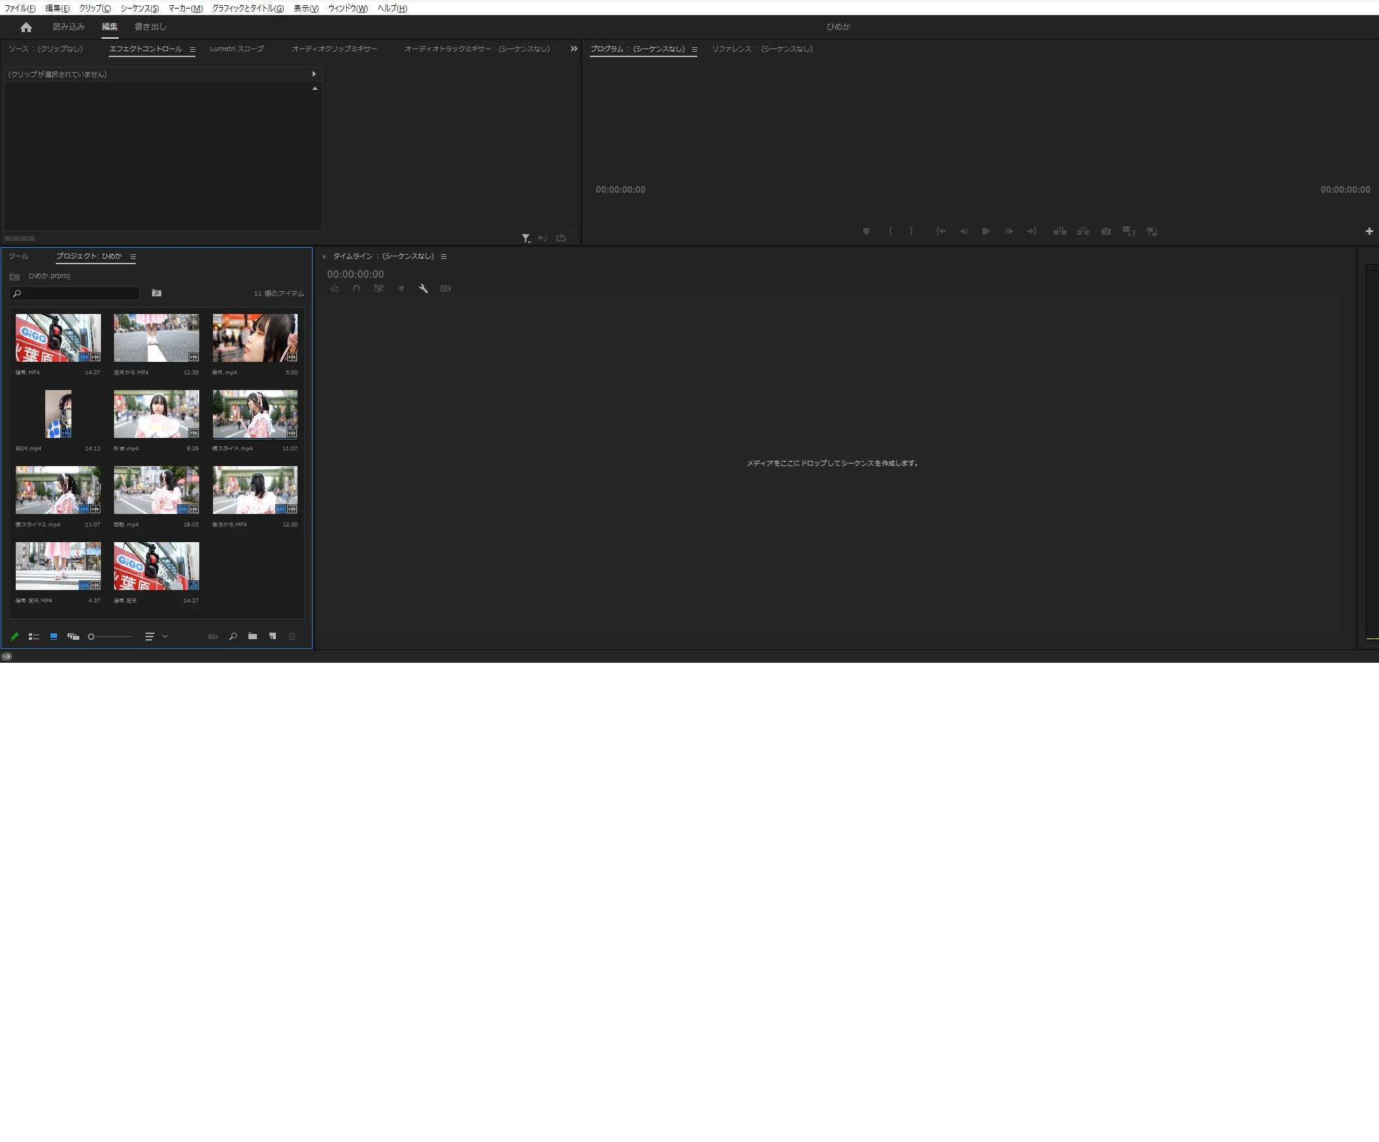The image size is (1379, 1142).
Task: Click the Export Frame camera icon
Action: point(1106,231)
